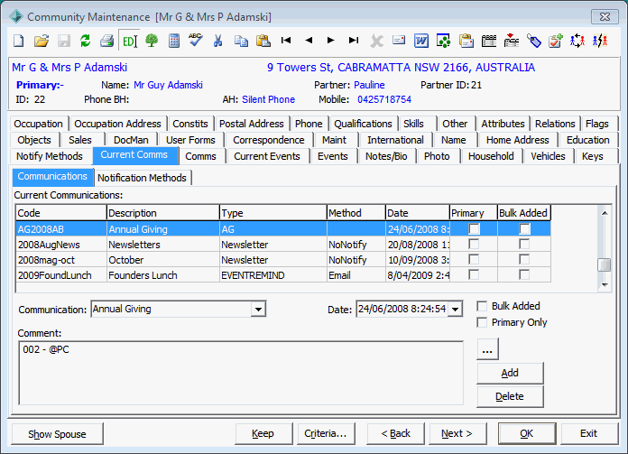Open the Current Events tab
Image resolution: width=628 pixels, height=454 pixels.
pos(267,156)
